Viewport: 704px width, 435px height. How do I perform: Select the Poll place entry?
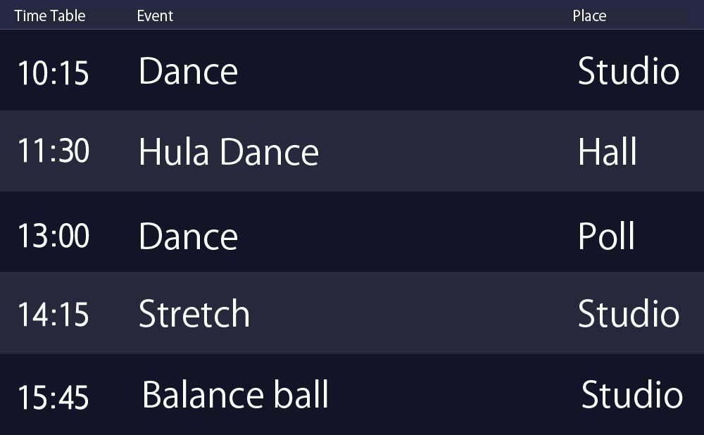point(607,236)
